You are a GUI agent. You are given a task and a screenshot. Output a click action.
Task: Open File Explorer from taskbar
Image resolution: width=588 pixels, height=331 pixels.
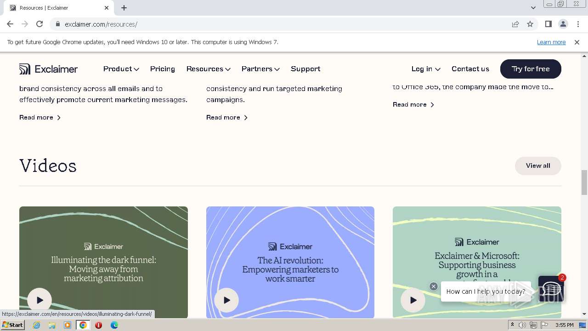point(52,325)
